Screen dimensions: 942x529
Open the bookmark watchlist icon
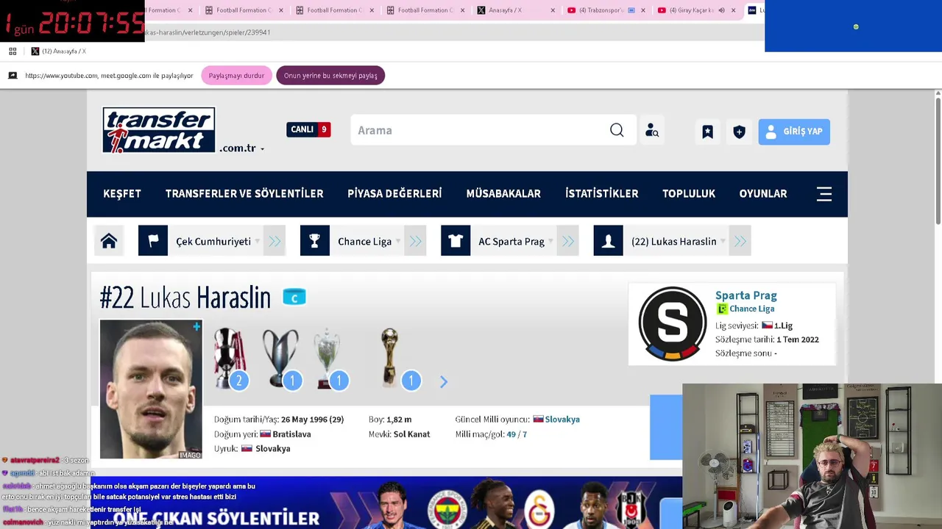click(707, 132)
